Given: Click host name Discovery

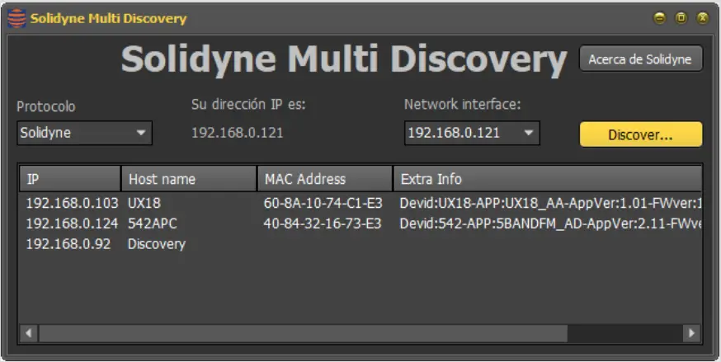Looking at the screenshot, I should (157, 244).
